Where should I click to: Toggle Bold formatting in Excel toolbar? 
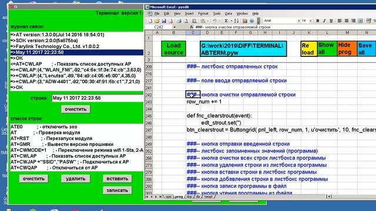[317, 21]
